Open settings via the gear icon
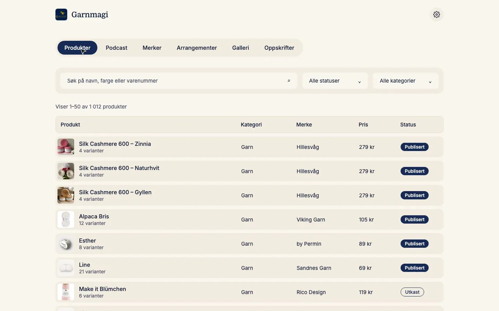The height and width of the screenshot is (311, 499). (x=437, y=15)
